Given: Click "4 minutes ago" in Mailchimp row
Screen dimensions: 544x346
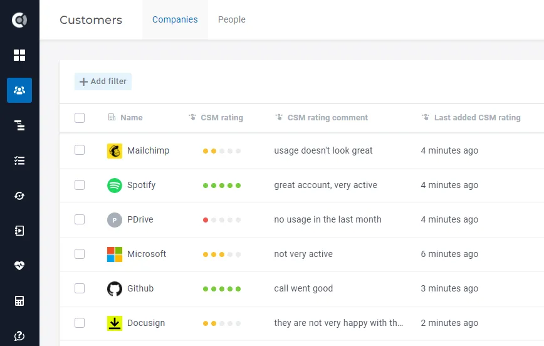Looking at the screenshot, I should click(x=449, y=150).
